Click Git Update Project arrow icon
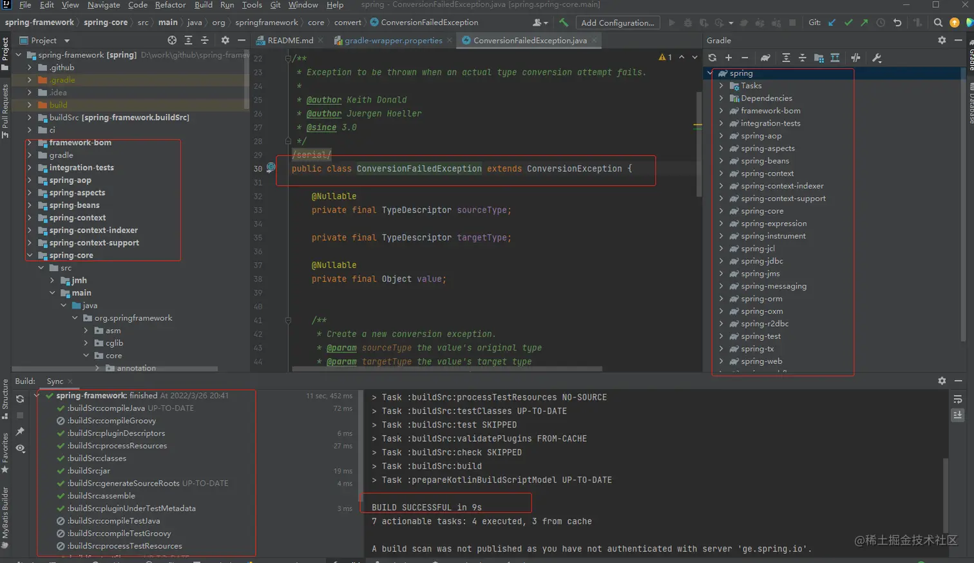This screenshot has width=974, height=563. pos(832,23)
